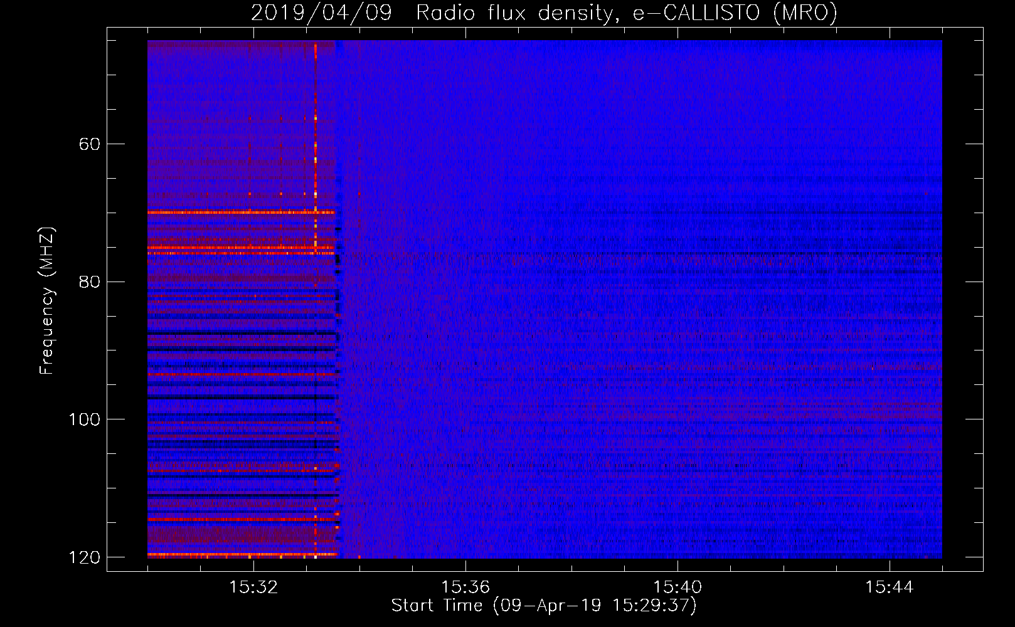Click the 15:36 time tick label

point(465,587)
